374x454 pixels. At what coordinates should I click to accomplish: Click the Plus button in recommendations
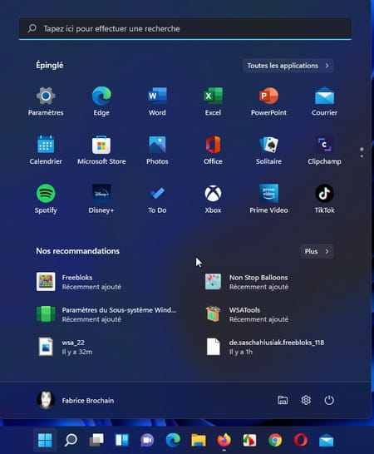317,251
